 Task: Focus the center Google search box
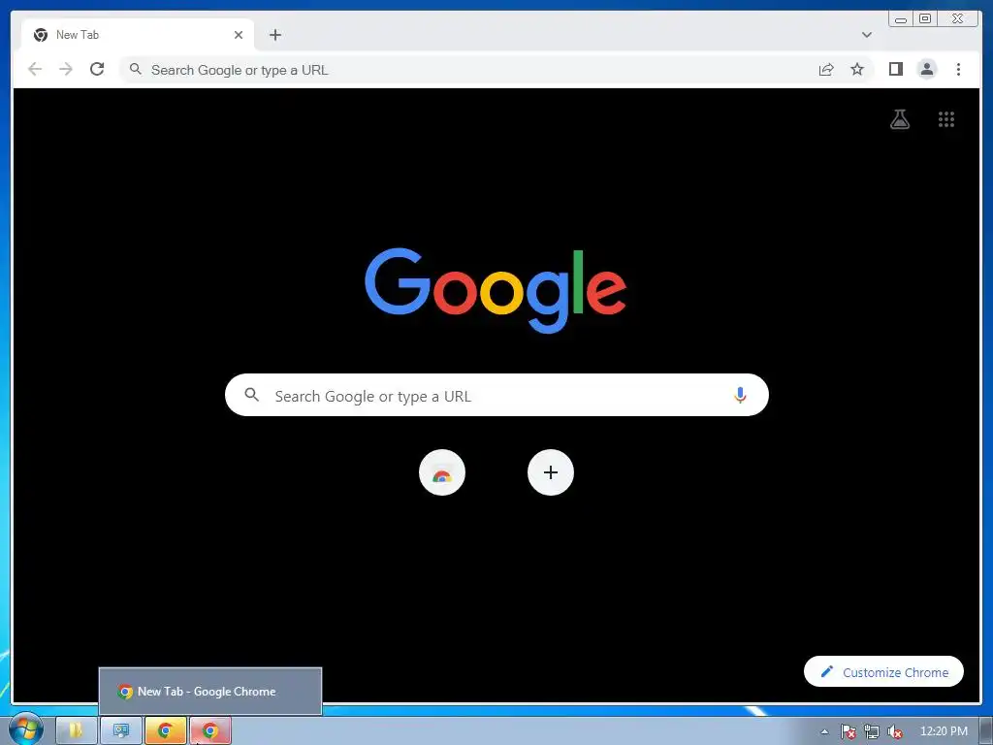click(x=496, y=396)
